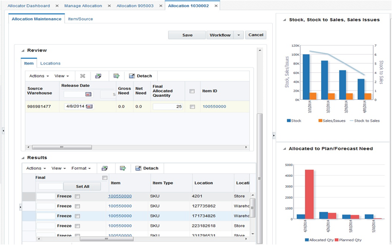Open the Locations tab under Review
This screenshot has width=392, height=245.
click(x=50, y=63)
